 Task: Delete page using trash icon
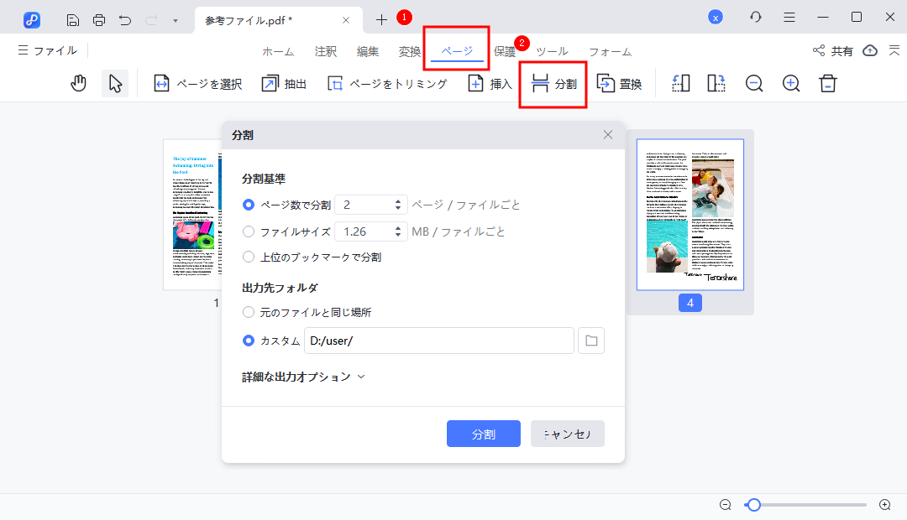[827, 83]
